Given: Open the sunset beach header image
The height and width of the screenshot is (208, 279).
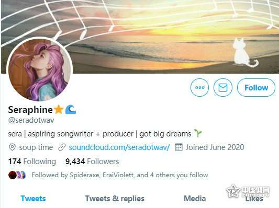Looking at the screenshot, I should pos(160,37).
